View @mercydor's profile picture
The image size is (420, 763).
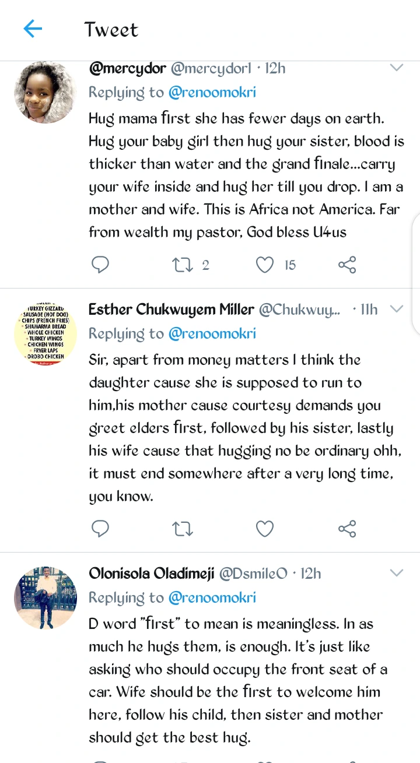(45, 92)
